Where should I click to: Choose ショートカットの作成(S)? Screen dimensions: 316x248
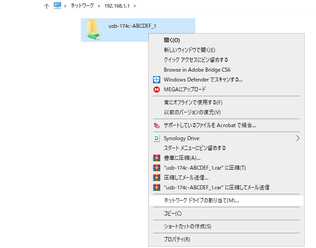pos(226,227)
